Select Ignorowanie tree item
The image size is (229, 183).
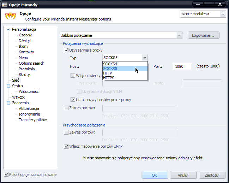click(x=29, y=114)
